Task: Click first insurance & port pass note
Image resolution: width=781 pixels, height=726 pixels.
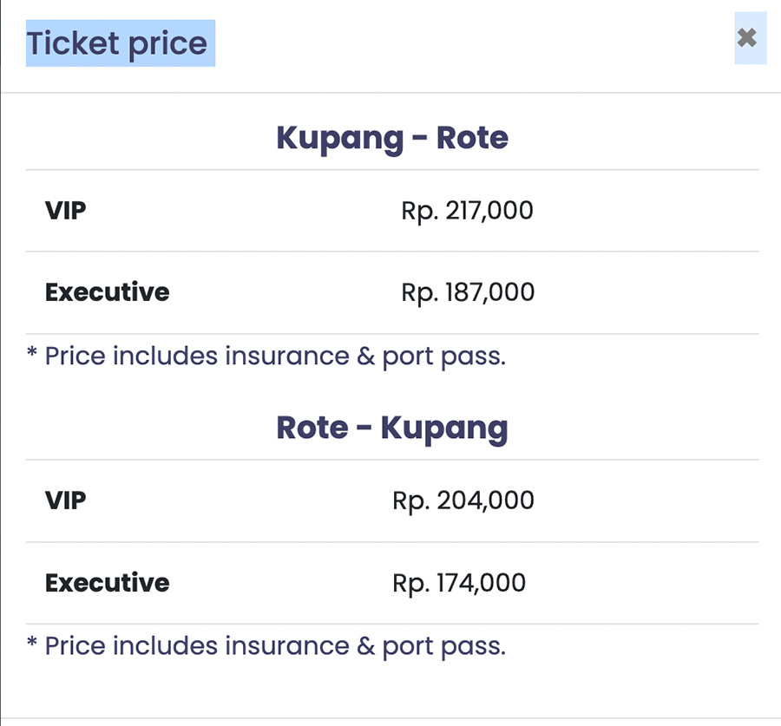Action: pos(266,356)
